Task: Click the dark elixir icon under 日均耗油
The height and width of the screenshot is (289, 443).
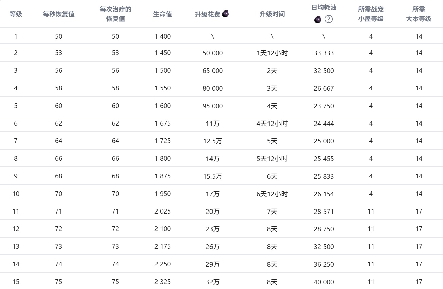Action: point(318,20)
